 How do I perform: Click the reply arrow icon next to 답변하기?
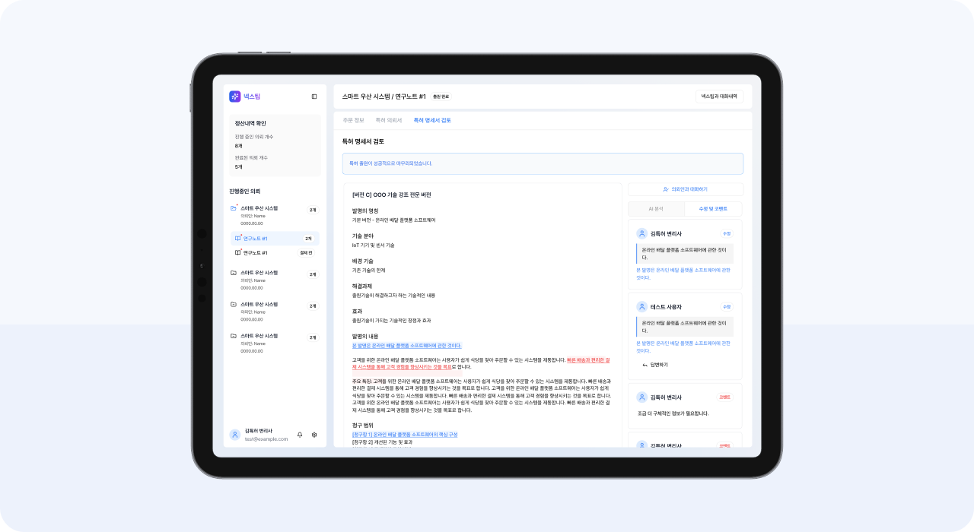coord(645,365)
